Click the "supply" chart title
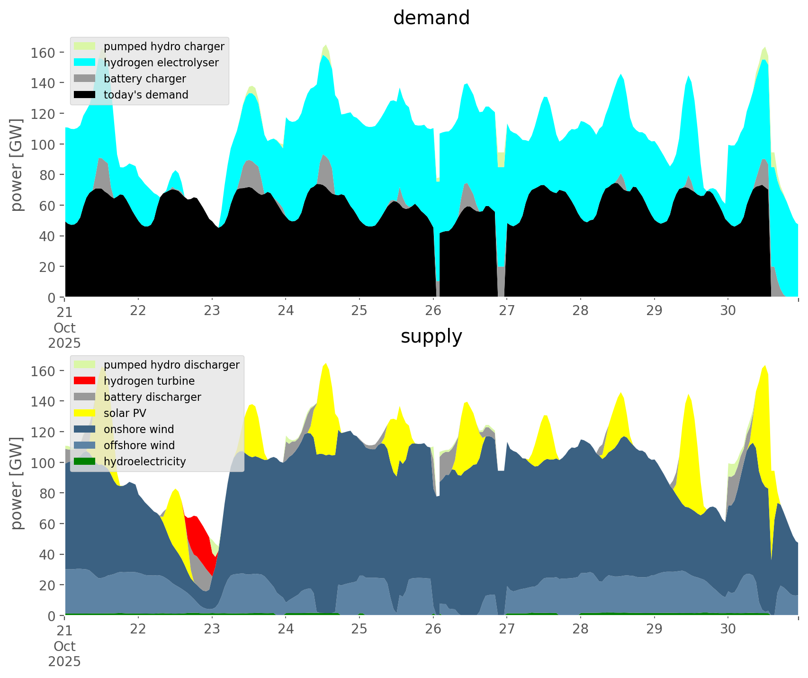The height and width of the screenshot is (678, 808). coord(431,336)
